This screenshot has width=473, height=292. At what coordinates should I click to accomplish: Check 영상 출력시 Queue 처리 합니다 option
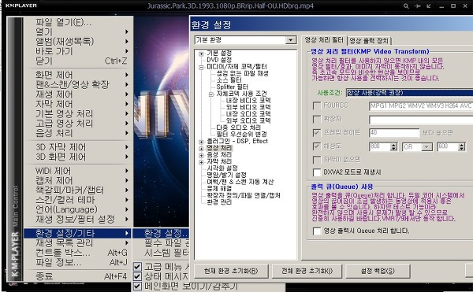click(x=317, y=231)
